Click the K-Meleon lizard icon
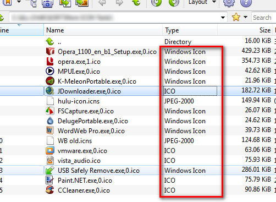The height and width of the screenshot is (202, 276). [50, 81]
